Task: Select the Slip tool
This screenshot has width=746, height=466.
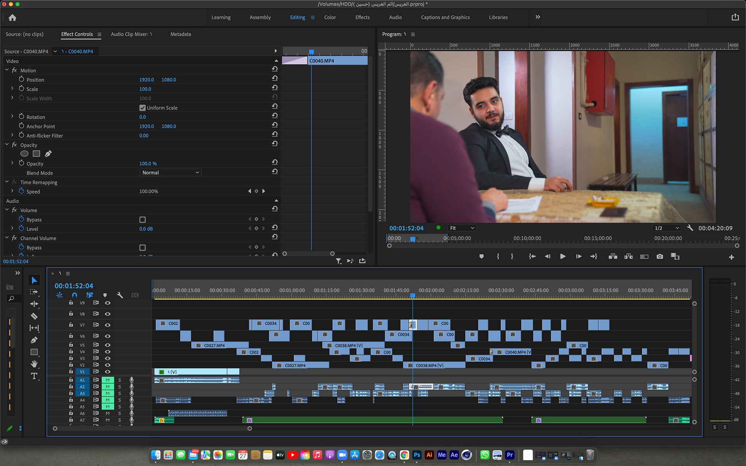Action: 34,328
